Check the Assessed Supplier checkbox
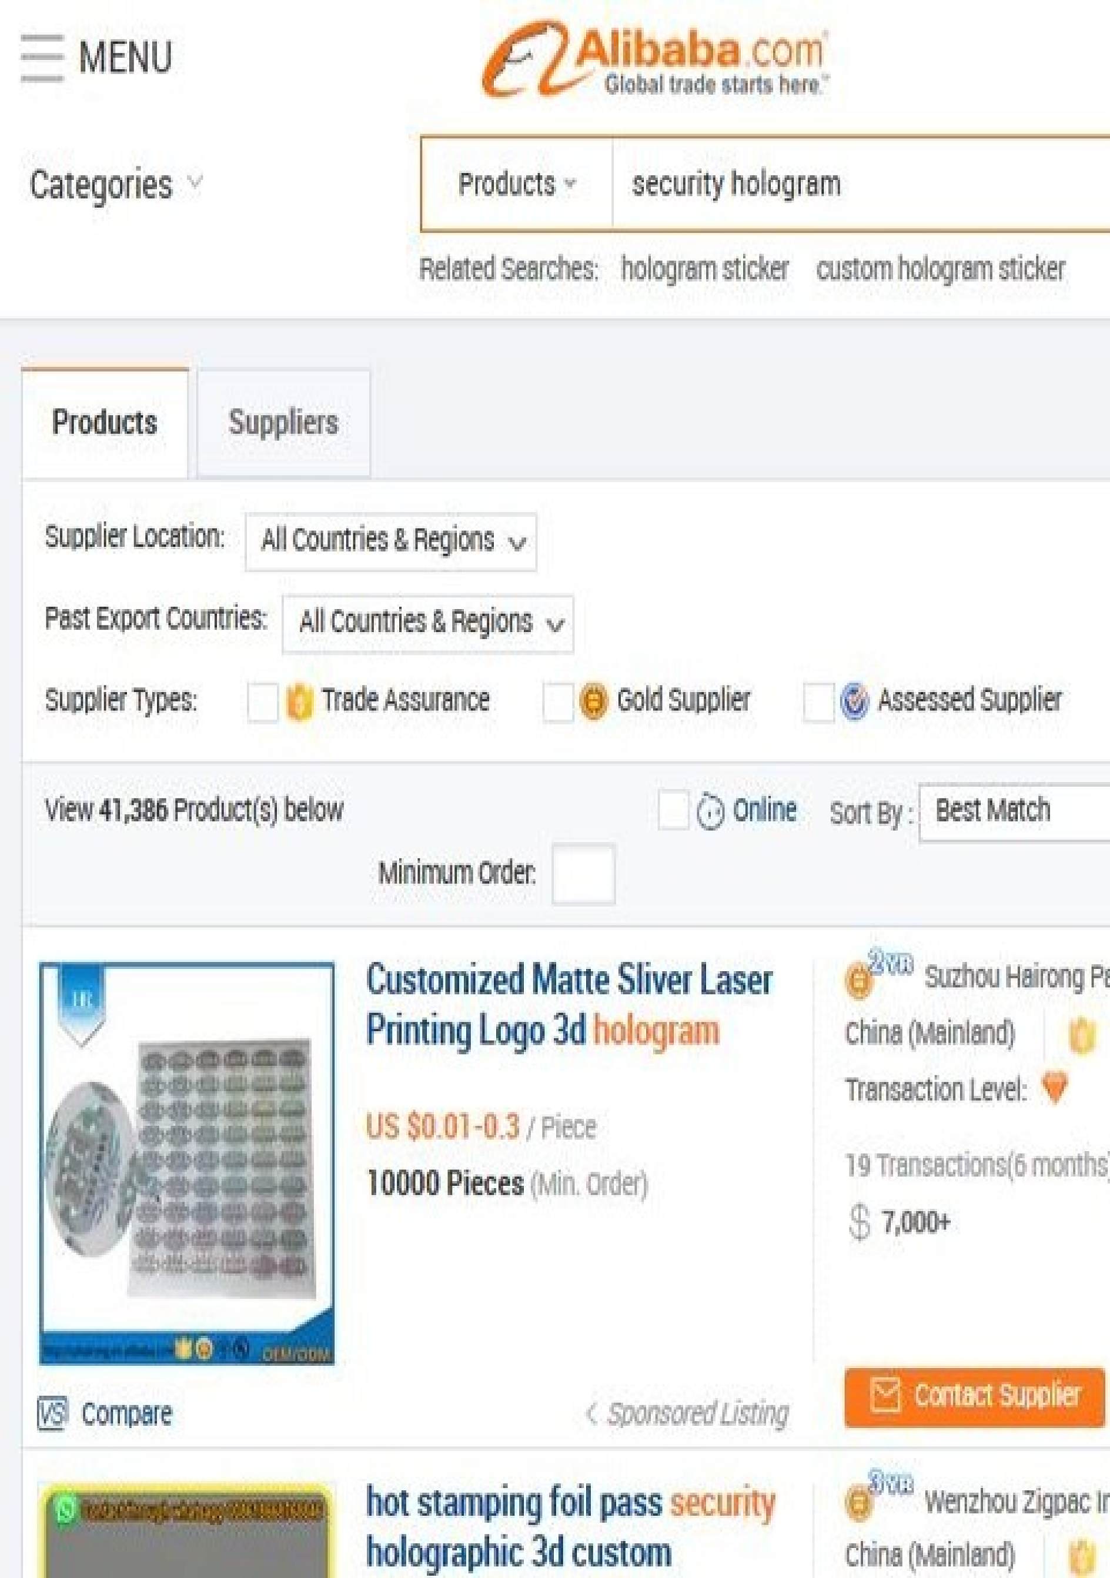Viewport: 1110px width, 1578px height. click(x=818, y=702)
